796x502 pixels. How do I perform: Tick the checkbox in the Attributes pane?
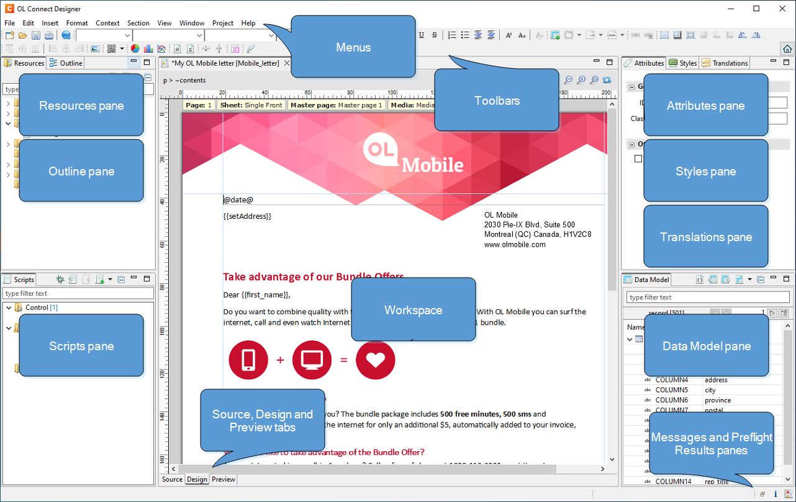[x=638, y=159]
